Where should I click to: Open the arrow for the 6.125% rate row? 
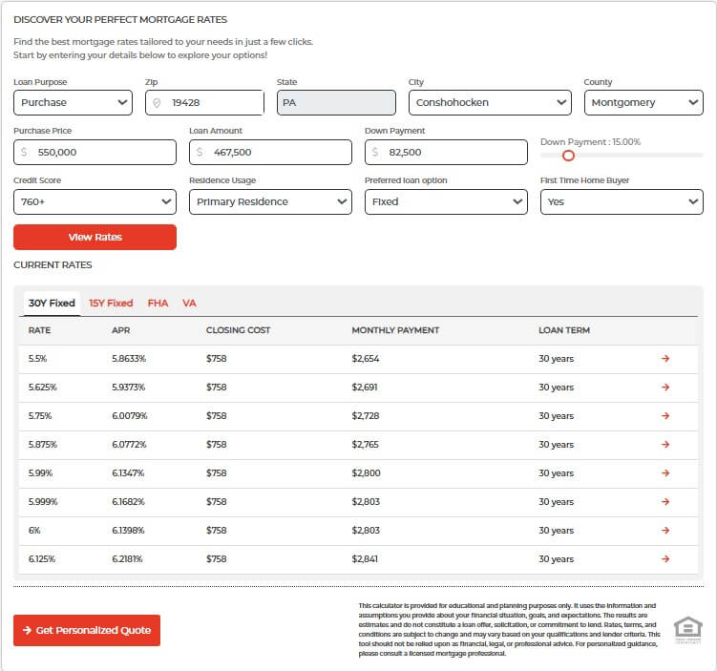pyautogui.click(x=665, y=559)
